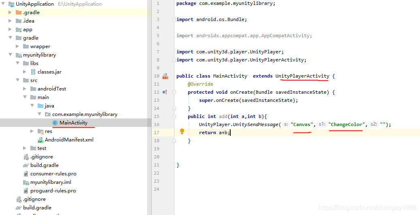Fold the add method at line 15
The image size is (420, 215).
[x=174, y=116]
